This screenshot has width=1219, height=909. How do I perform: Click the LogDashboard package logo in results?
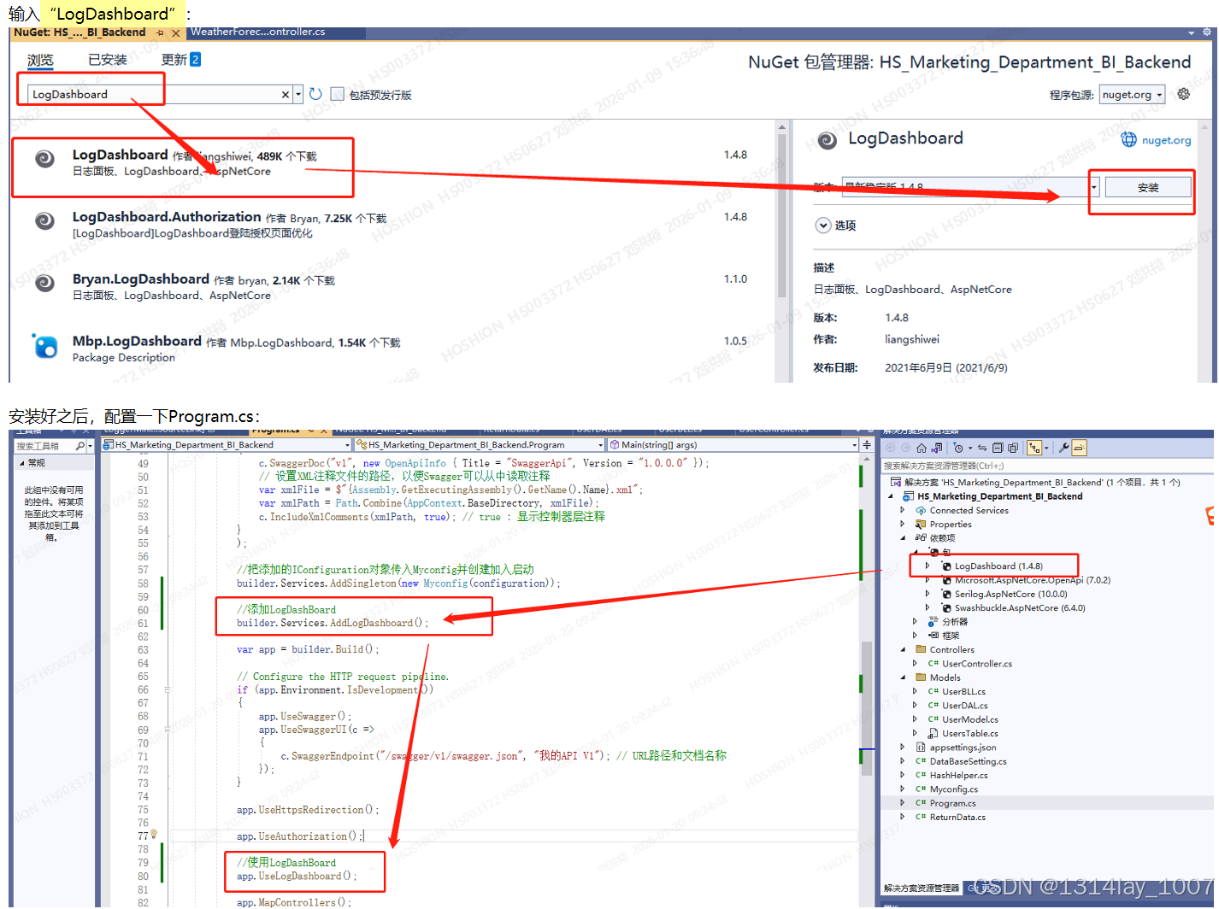(44, 159)
